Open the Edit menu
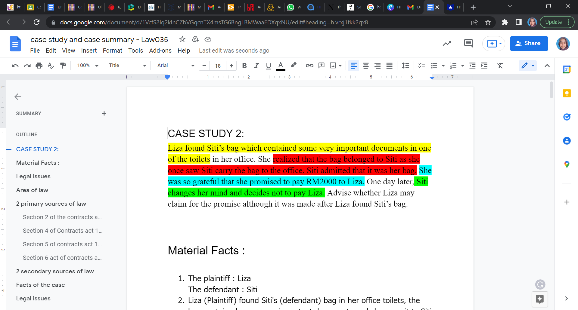The width and height of the screenshot is (578, 310). click(51, 51)
